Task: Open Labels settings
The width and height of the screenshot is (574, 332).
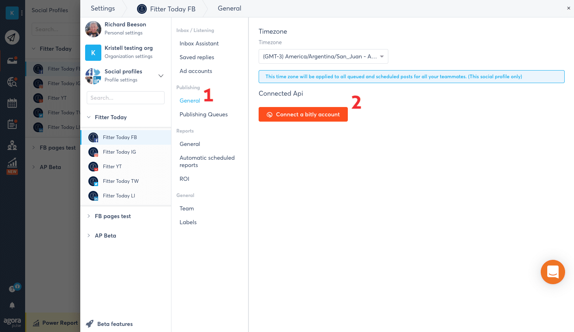Action: click(x=188, y=222)
